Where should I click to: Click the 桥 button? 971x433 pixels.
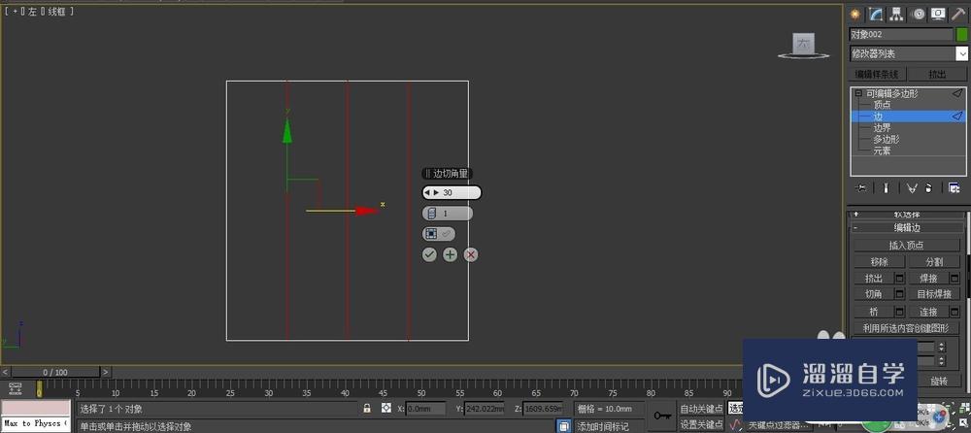coord(874,312)
